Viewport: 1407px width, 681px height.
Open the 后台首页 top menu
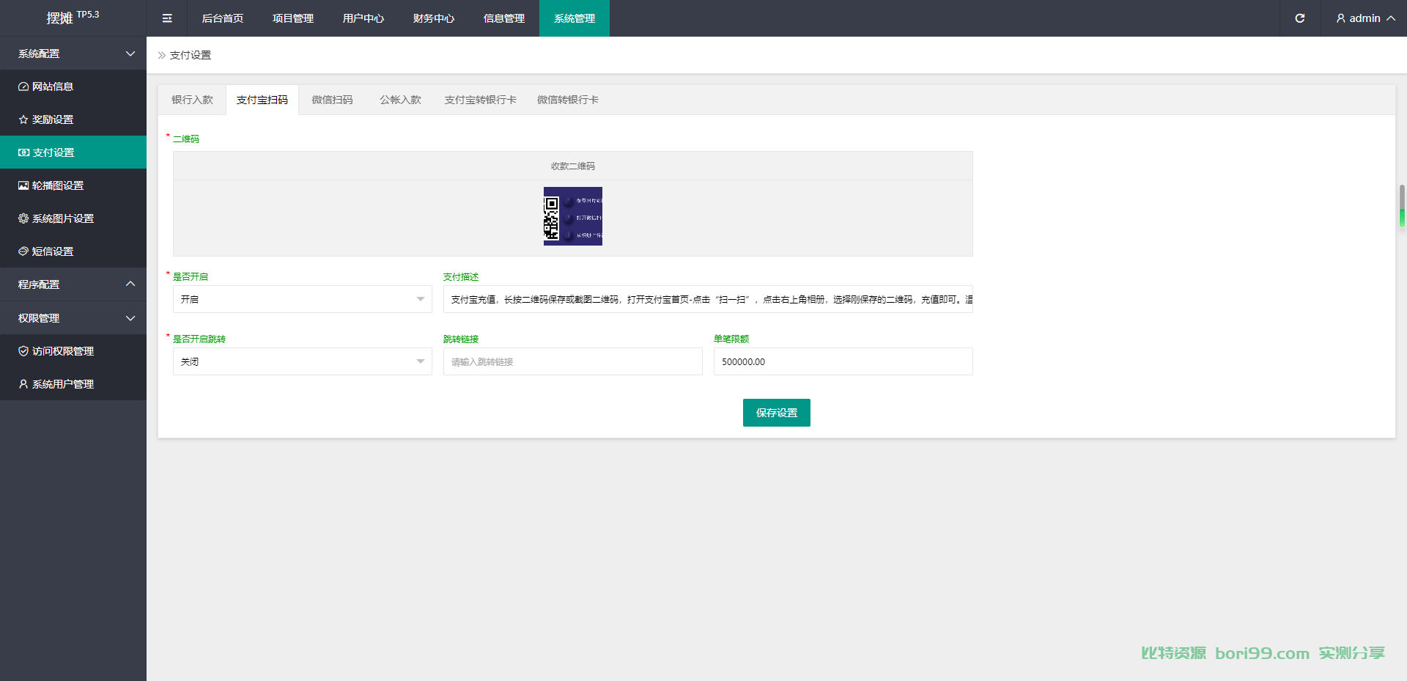tap(223, 18)
